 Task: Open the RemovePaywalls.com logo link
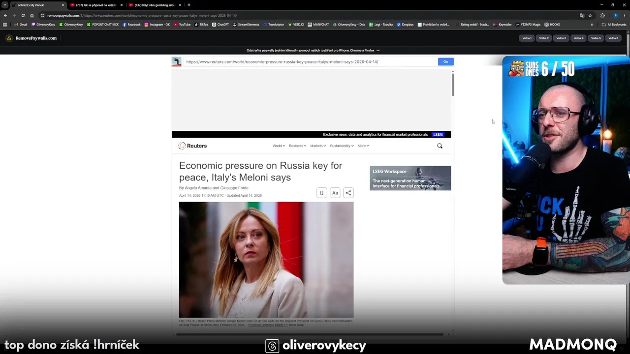point(31,38)
